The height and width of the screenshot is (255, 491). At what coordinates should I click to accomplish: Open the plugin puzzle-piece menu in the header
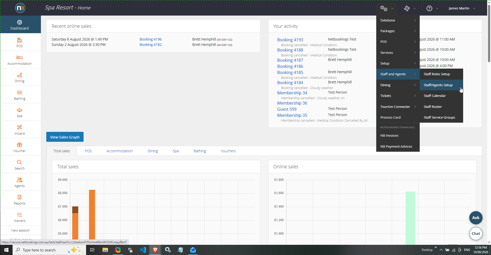(x=407, y=8)
